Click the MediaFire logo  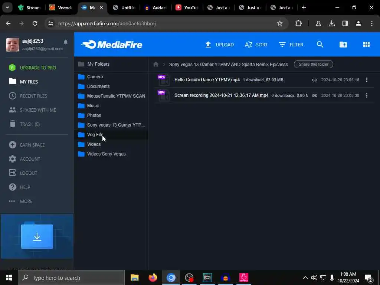(111, 45)
